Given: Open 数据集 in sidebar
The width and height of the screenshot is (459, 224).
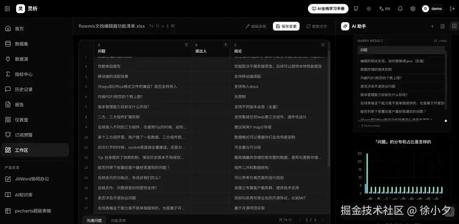Looking at the screenshot, I should tap(34, 44).
